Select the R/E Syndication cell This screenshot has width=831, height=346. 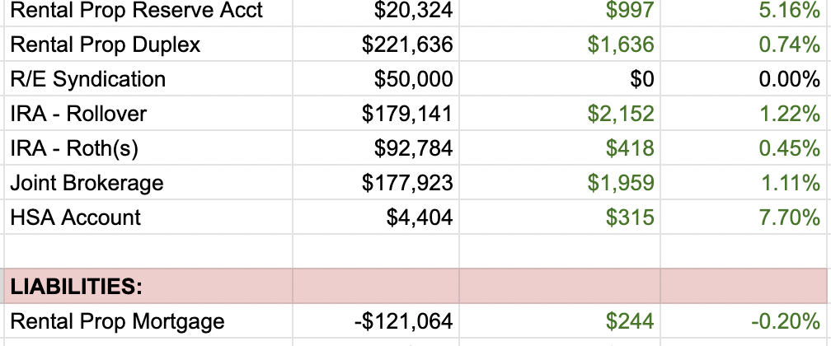[88, 79]
